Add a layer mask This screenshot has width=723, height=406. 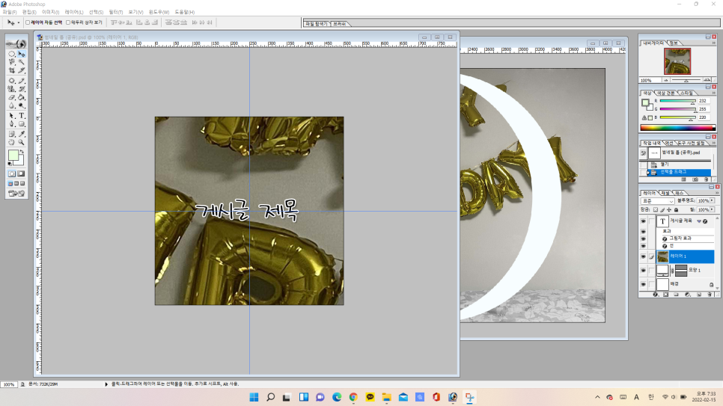666,295
